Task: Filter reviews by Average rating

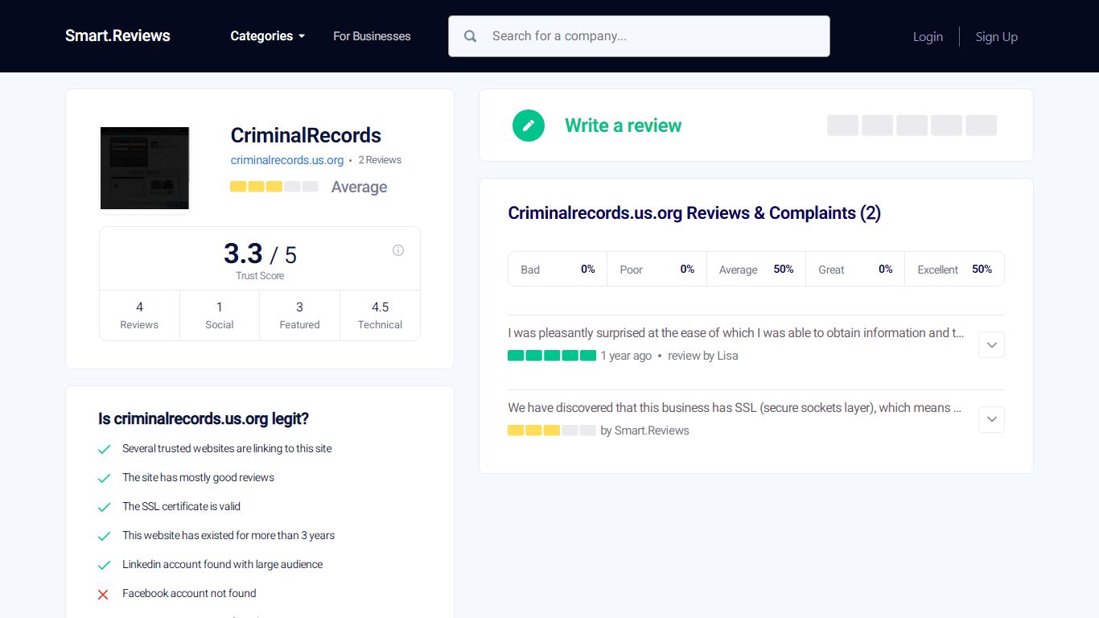Action: pyautogui.click(x=756, y=269)
